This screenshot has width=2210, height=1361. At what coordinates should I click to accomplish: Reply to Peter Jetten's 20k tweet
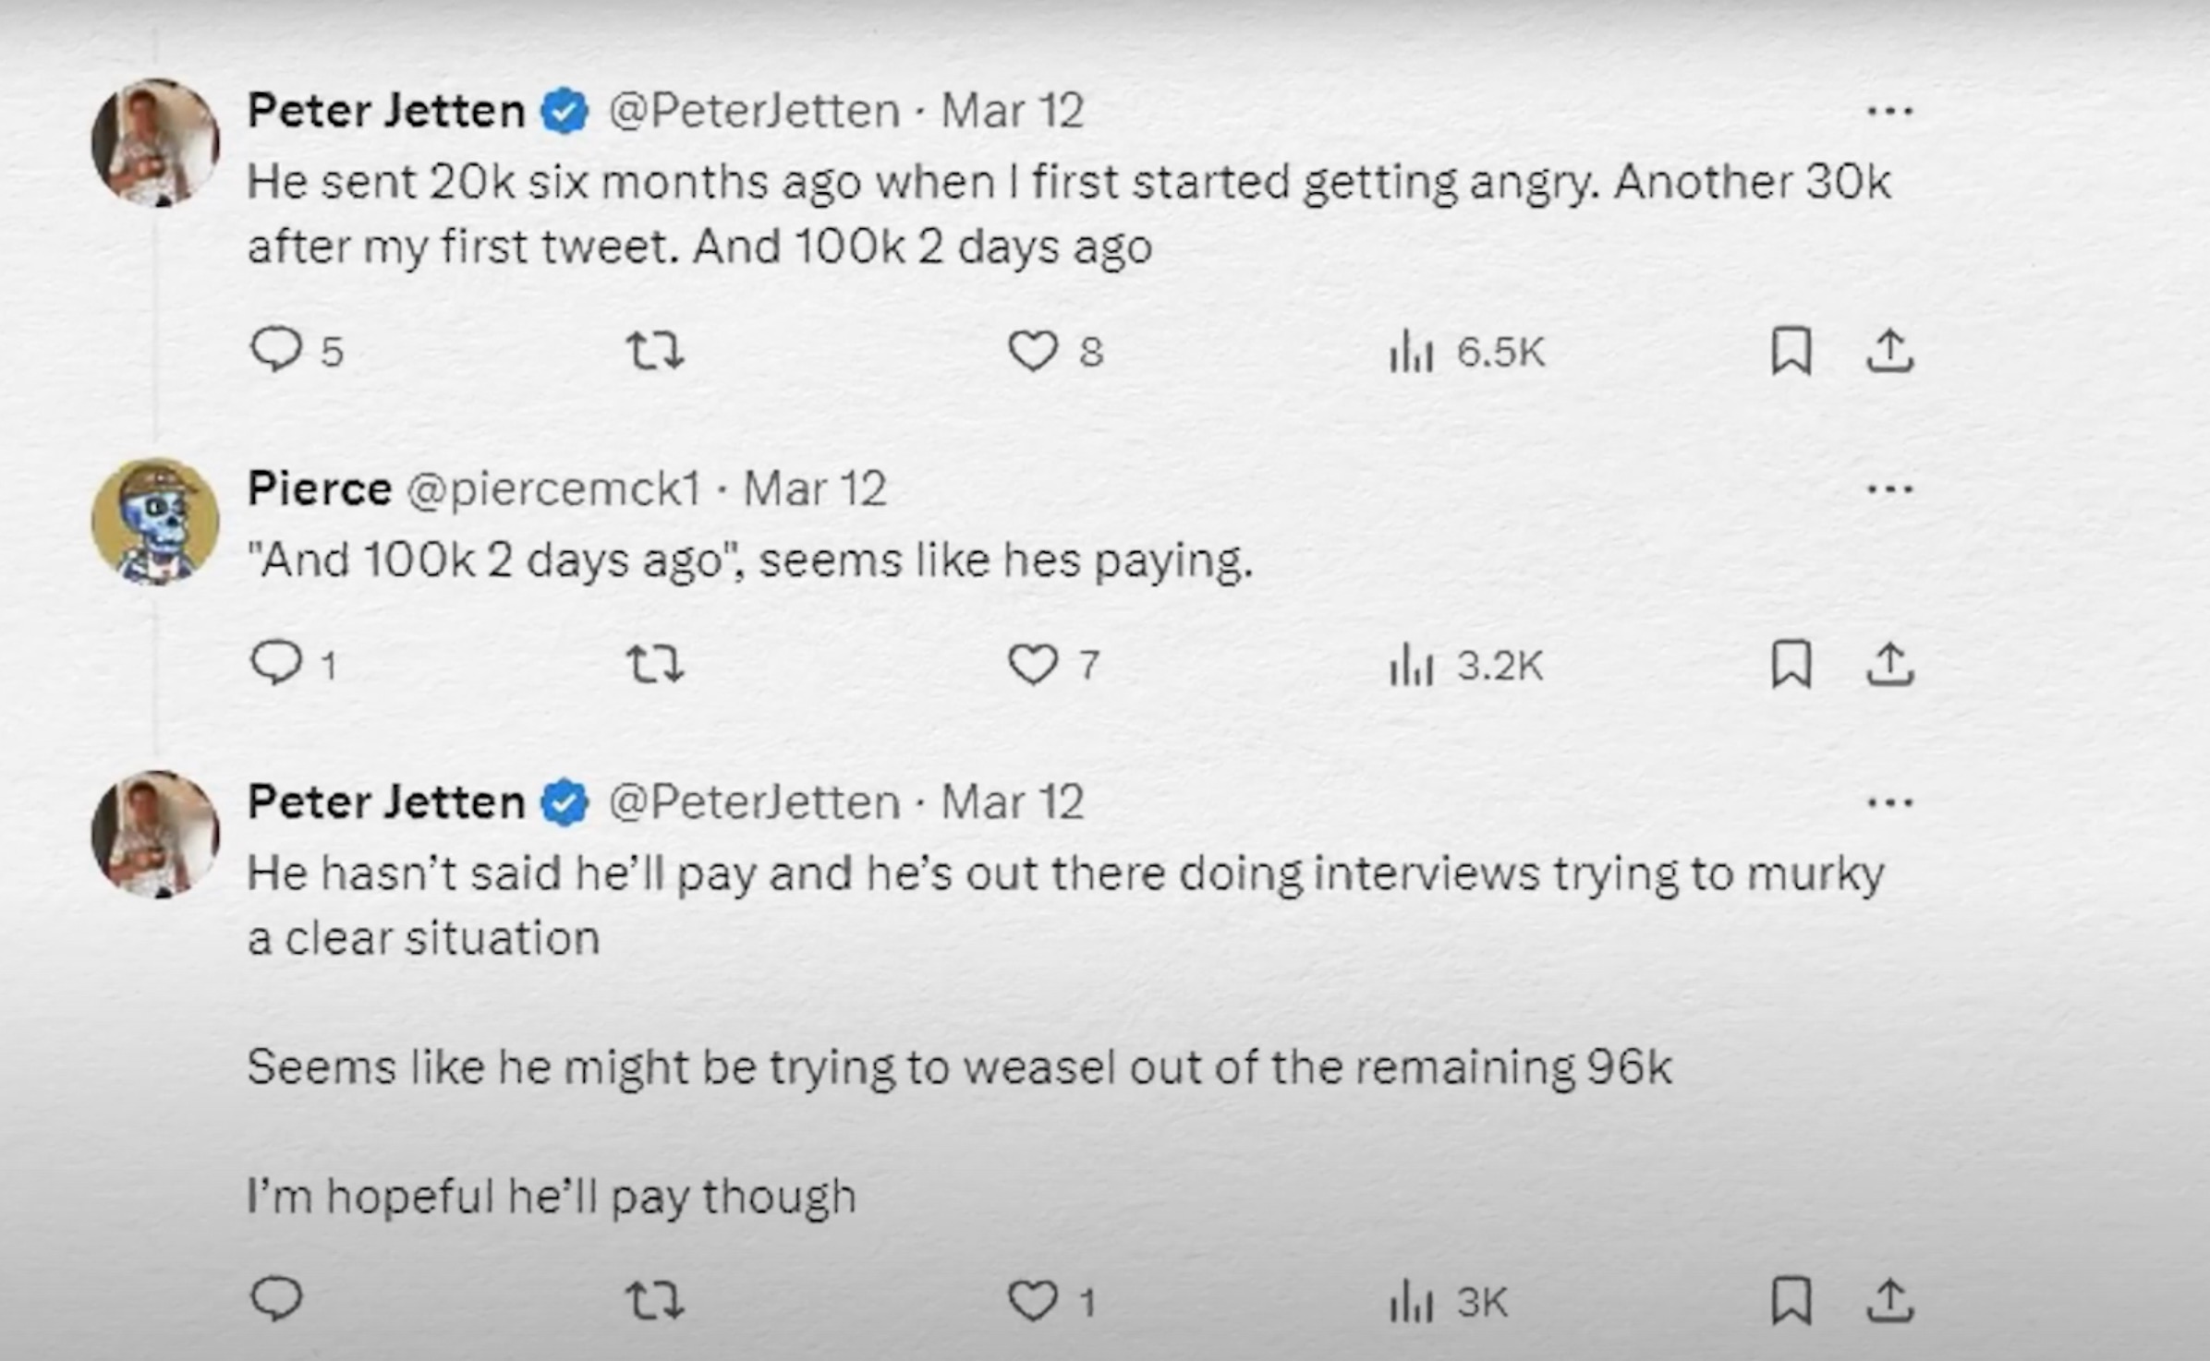(x=276, y=351)
